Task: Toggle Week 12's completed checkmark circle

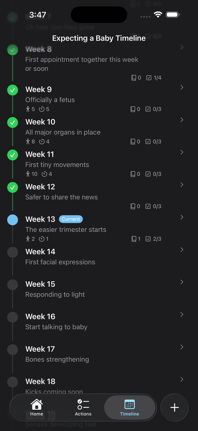Action: (12, 187)
